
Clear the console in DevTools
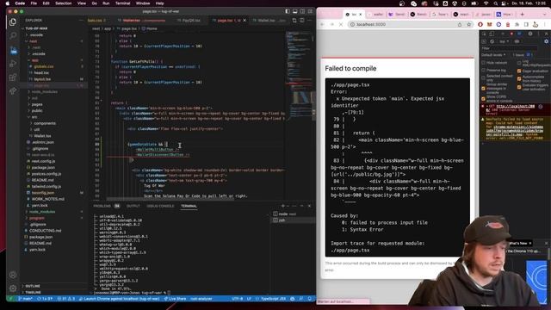(x=492, y=41)
